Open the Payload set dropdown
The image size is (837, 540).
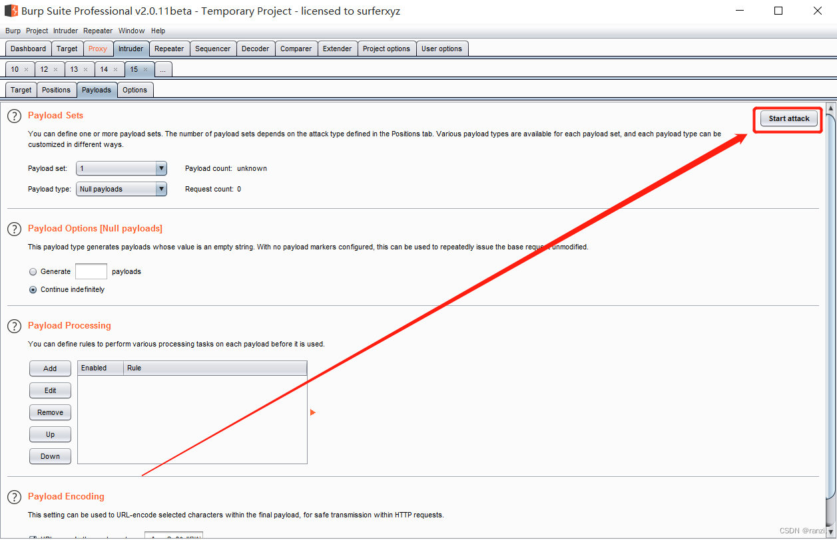(121, 169)
